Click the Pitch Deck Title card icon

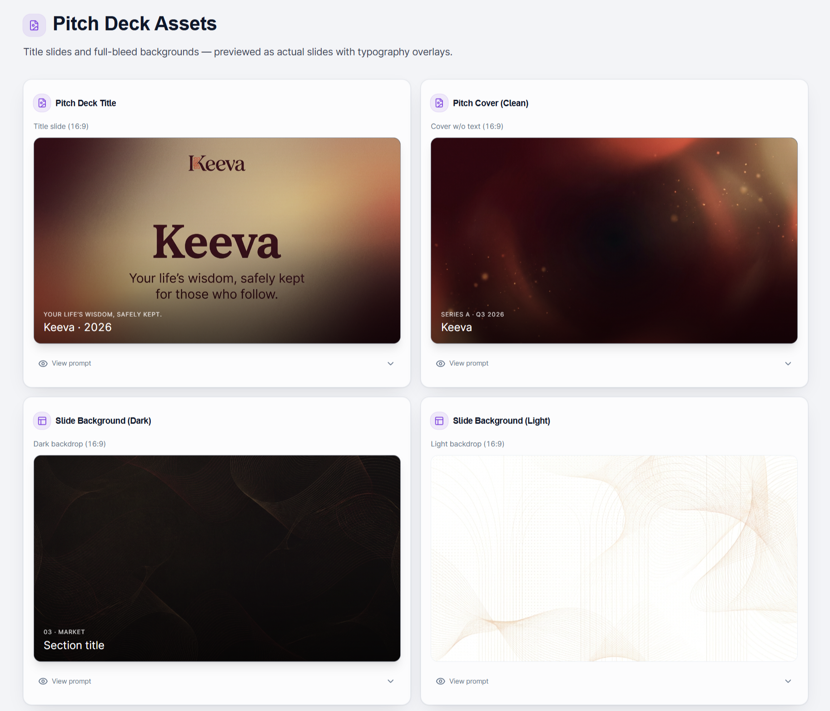pos(42,103)
